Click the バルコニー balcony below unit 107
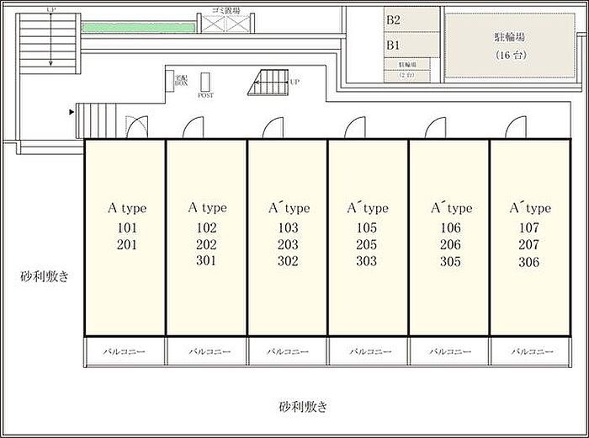The width and height of the screenshot is (589, 438). (530, 351)
